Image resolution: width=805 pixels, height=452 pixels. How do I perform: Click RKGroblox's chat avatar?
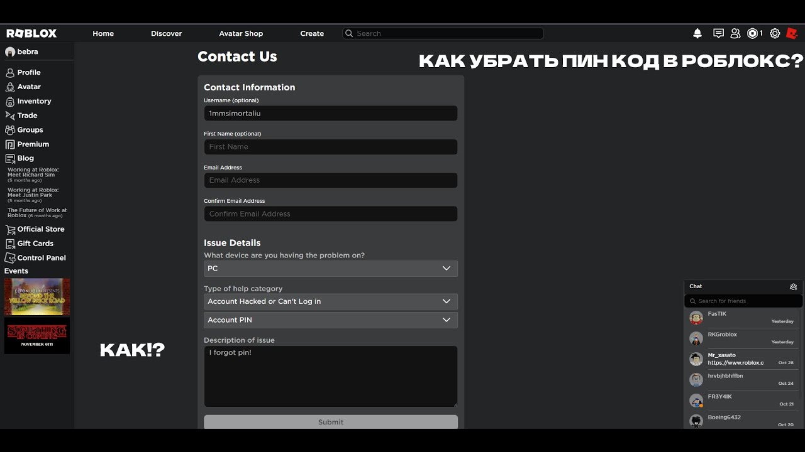tap(696, 338)
